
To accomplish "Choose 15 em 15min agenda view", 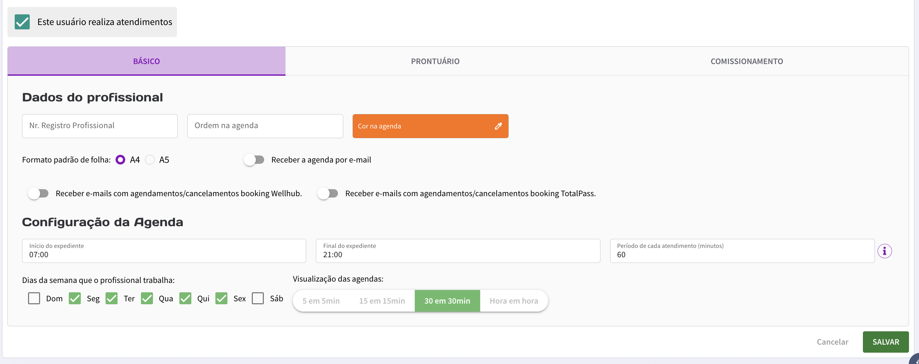I will pyautogui.click(x=382, y=301).
